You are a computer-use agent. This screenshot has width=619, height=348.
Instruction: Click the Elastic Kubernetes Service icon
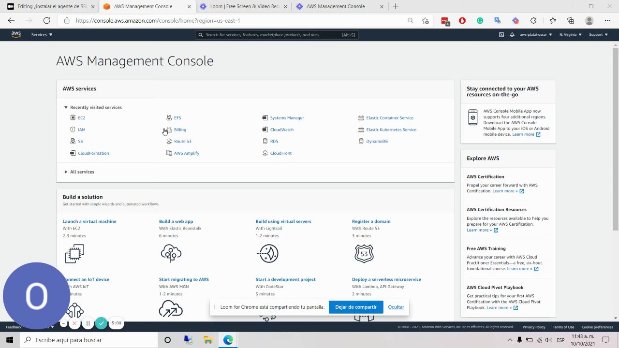click(x=361, y=130)
